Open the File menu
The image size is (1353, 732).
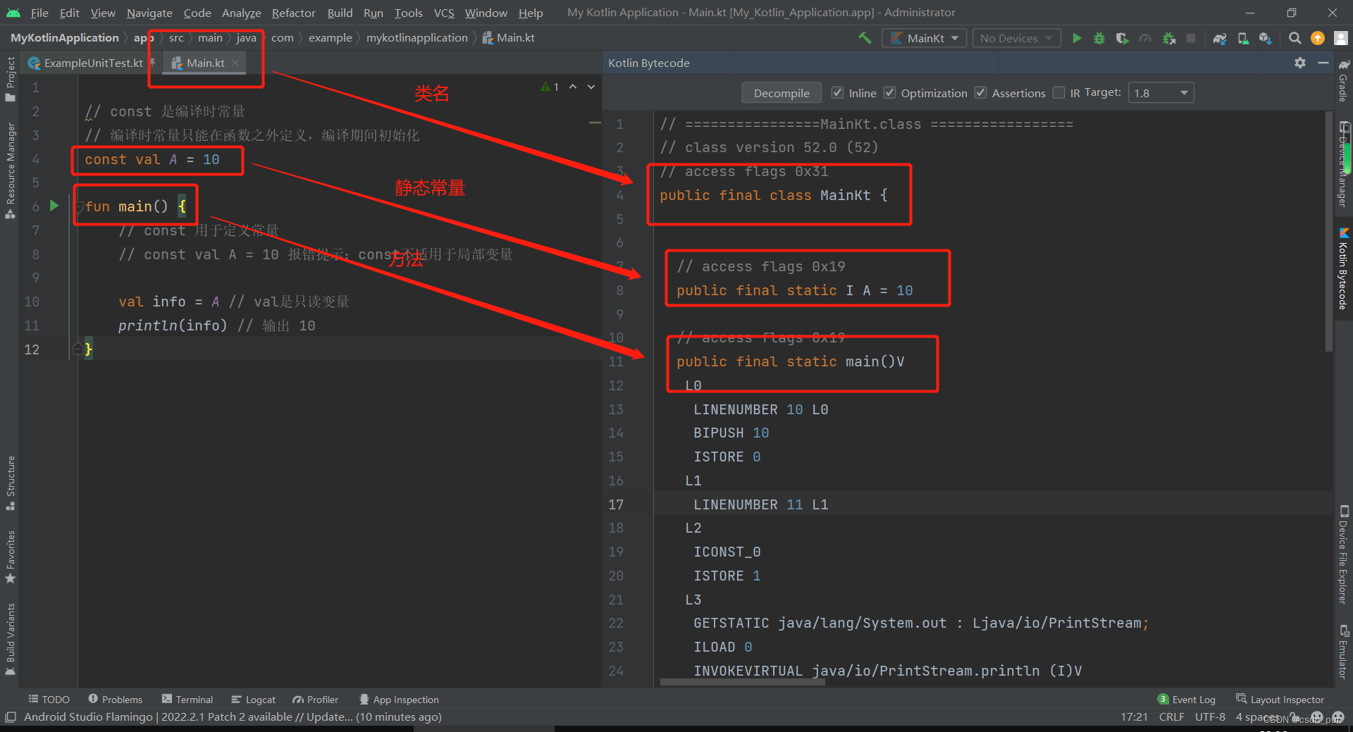[39, 13]
